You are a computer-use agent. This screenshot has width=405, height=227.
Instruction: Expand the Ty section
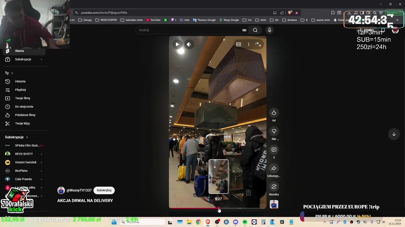click(x=9, y=73)
